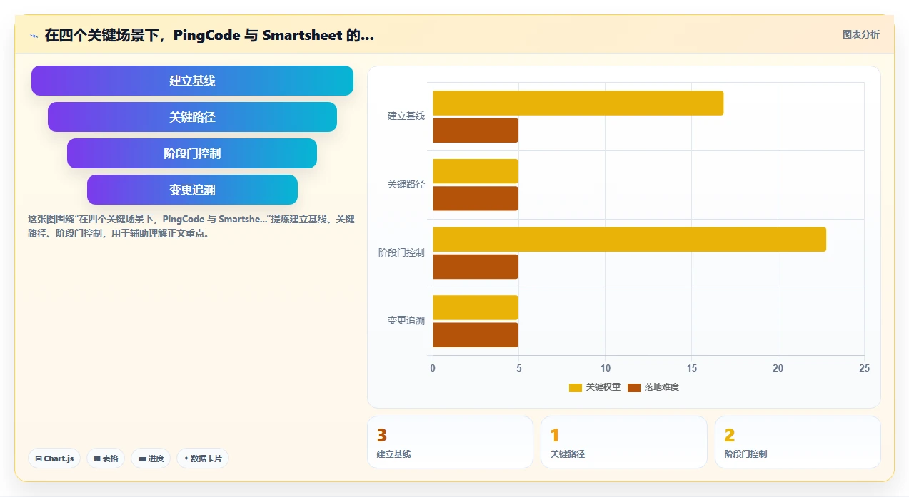Click the 关键路径 y-axis label on chart
The image size is (909, 497).
click(x=406, y=185)
